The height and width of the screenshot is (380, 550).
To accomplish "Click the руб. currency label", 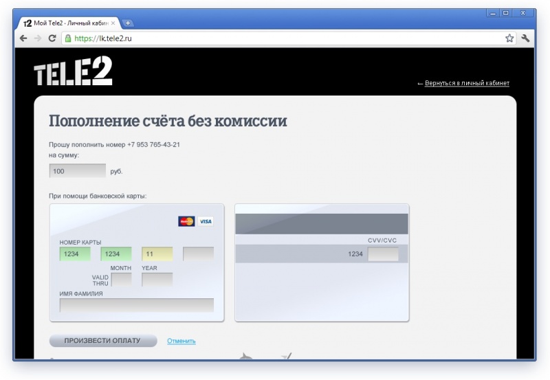I will point(116,171).
